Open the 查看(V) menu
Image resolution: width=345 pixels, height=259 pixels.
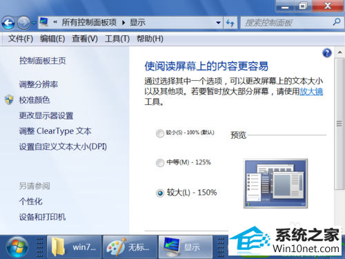pyautogui.click(x=85, y=39)
